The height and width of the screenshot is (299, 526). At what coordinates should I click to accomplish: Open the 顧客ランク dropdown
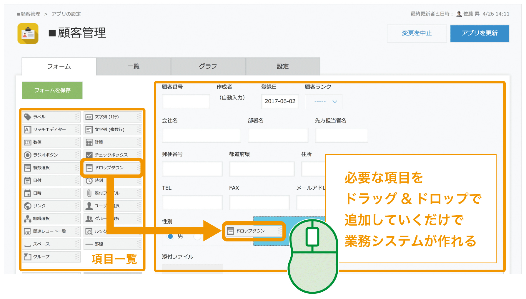coord(323,102)
